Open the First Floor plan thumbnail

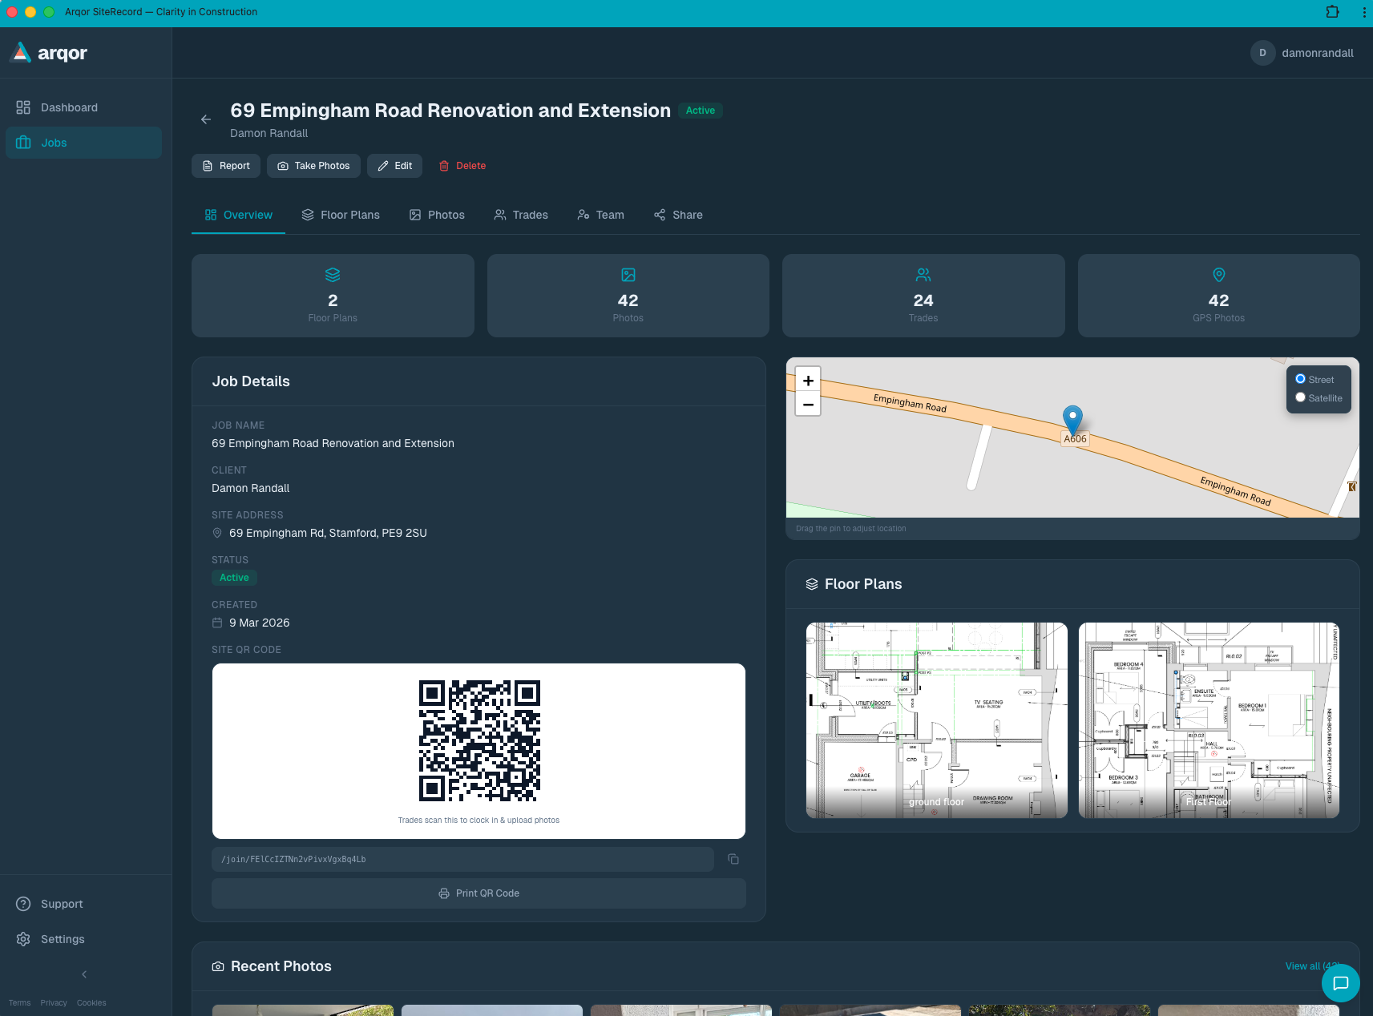(1209, 720)
